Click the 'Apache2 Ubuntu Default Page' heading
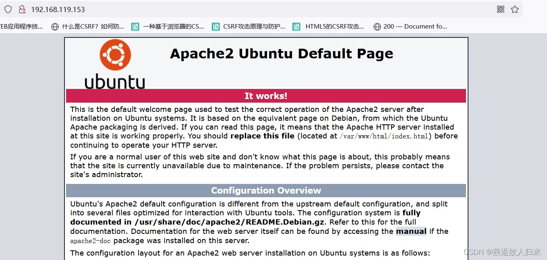Viewport: 547px width, 260px height. point(282,54)
